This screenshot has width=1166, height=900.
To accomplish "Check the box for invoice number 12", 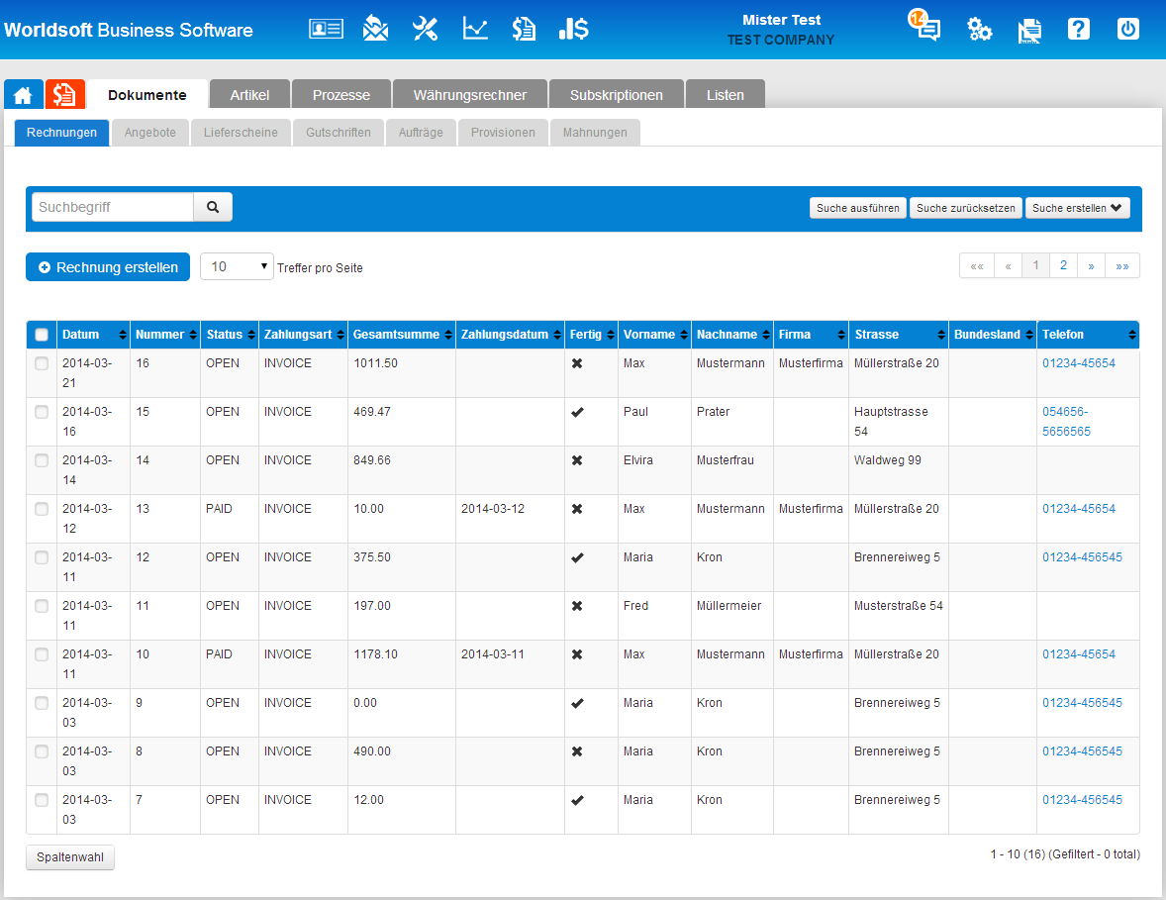I will tap(42, 557).
